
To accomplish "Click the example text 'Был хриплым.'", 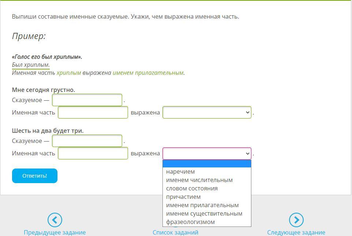I will coord(31,65).
